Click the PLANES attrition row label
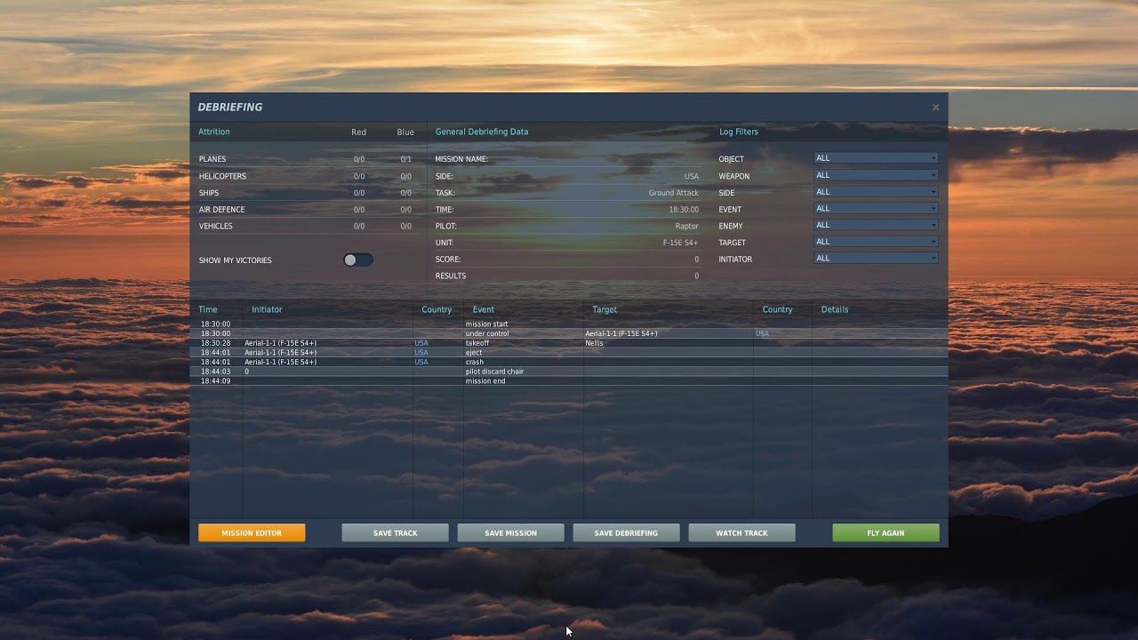Screen dimensions: 1138x640 (x=212, y=159)
